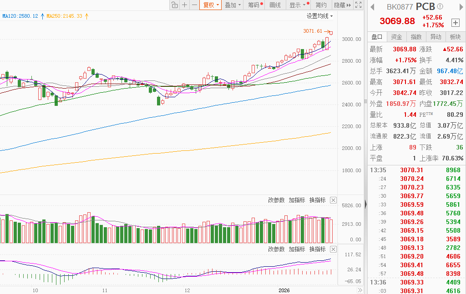This screenshot has width=466, height=294.
Task: Click 改参数 in the volume panel
Action: point(276,200)
